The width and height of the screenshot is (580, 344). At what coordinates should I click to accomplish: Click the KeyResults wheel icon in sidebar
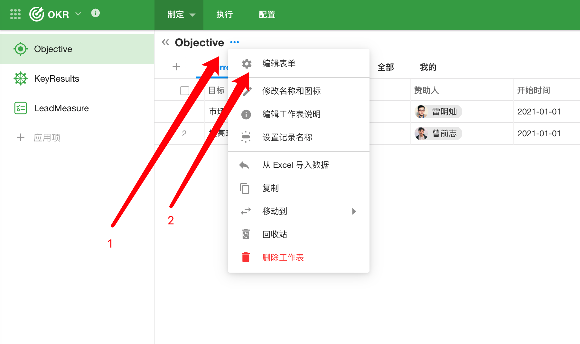coord(21,78)
